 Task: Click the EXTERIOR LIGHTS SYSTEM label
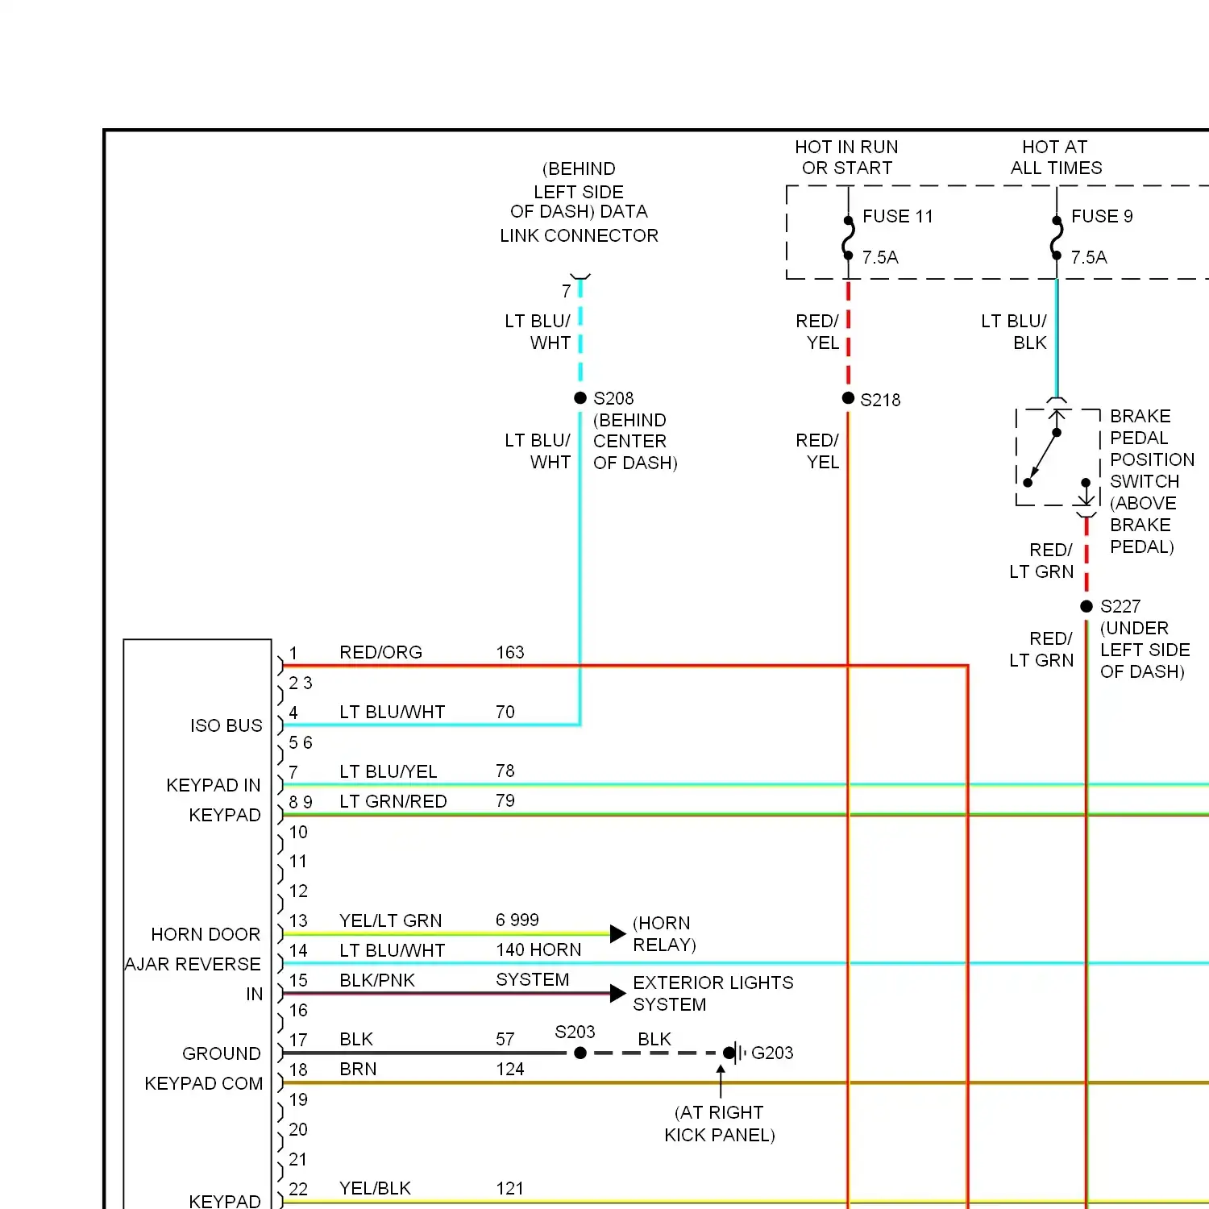coord(713,993)
